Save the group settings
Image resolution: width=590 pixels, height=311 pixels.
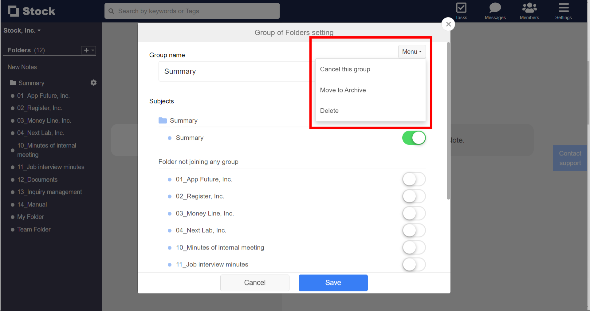(x=333, y=282)
